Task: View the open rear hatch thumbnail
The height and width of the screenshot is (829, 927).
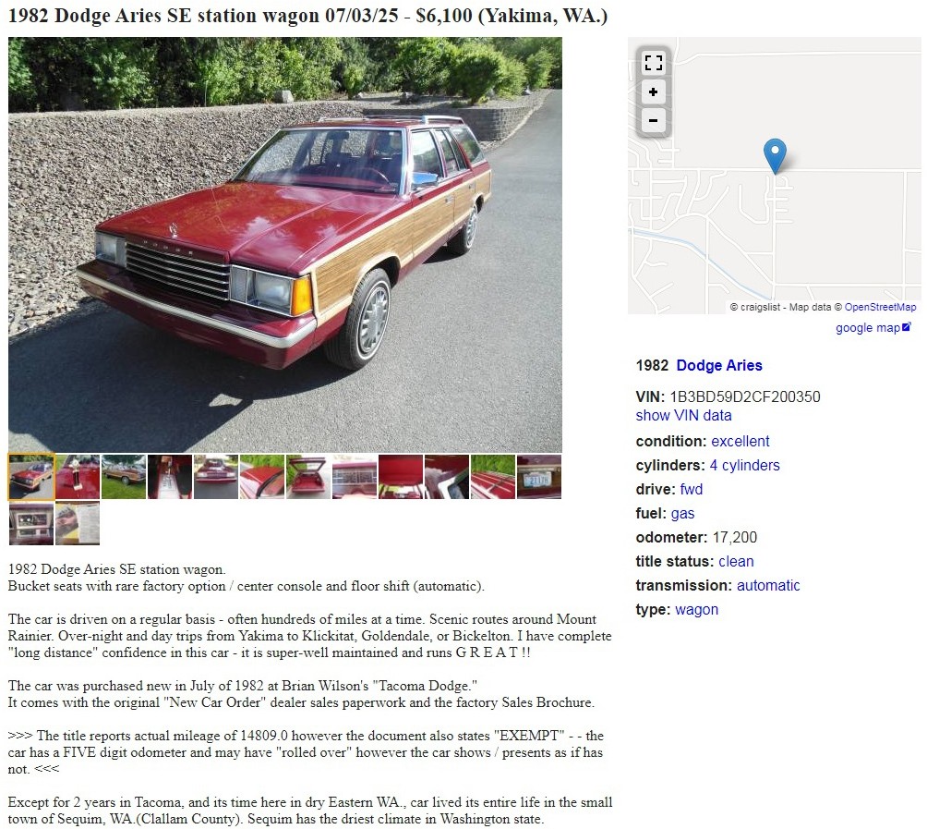Action: click(308, 477)
